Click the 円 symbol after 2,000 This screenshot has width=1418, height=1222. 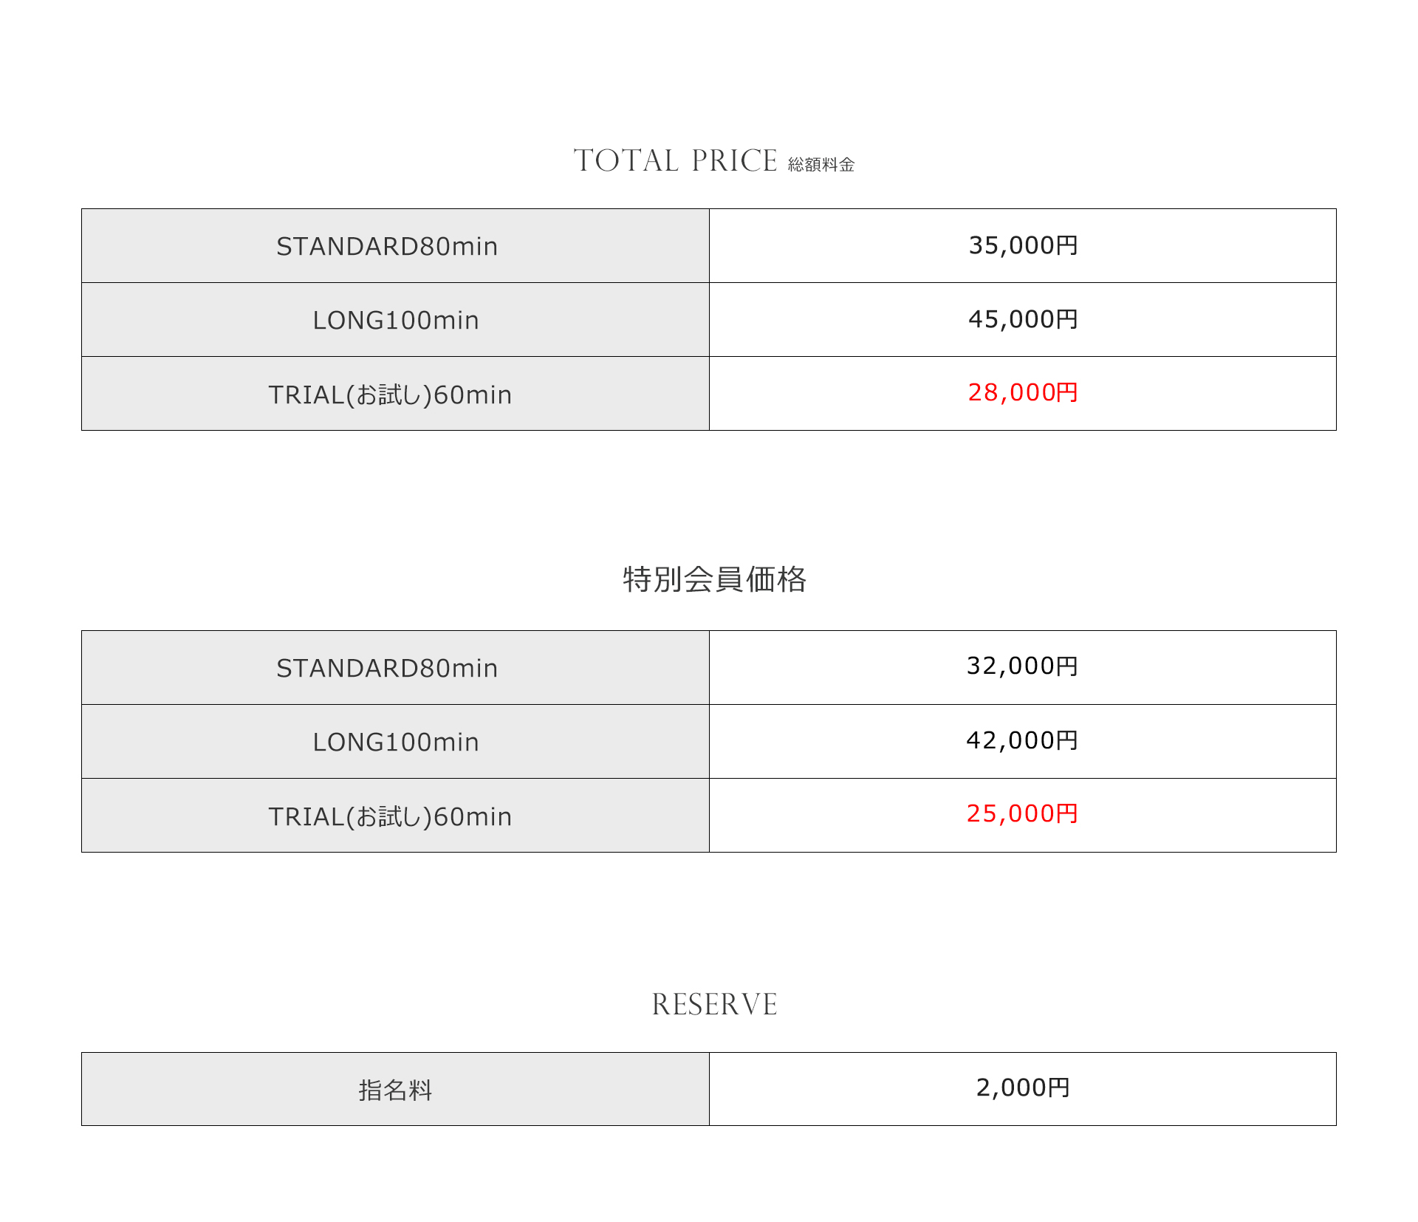[1059, 1088]
